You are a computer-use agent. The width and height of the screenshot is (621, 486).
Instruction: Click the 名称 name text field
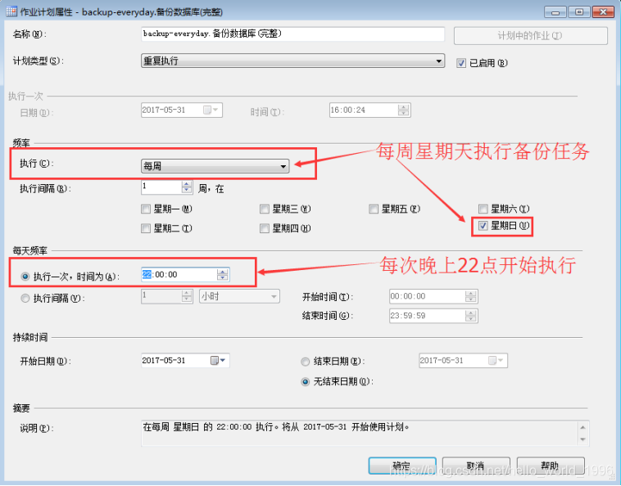click(x=292, y=34)
